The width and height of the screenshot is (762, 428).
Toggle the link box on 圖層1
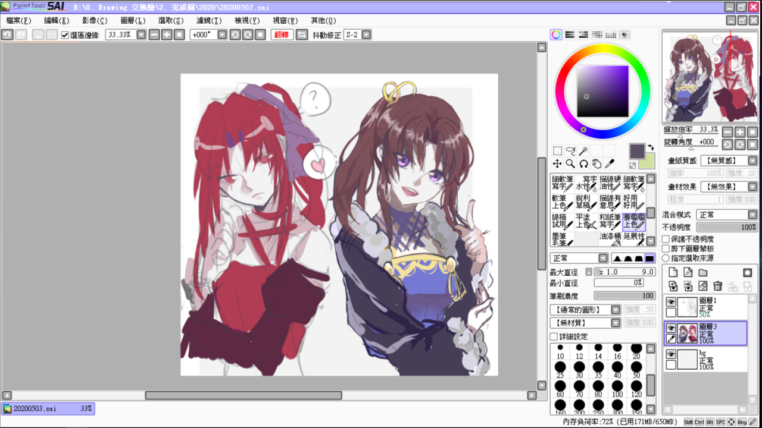pos(671,312)
